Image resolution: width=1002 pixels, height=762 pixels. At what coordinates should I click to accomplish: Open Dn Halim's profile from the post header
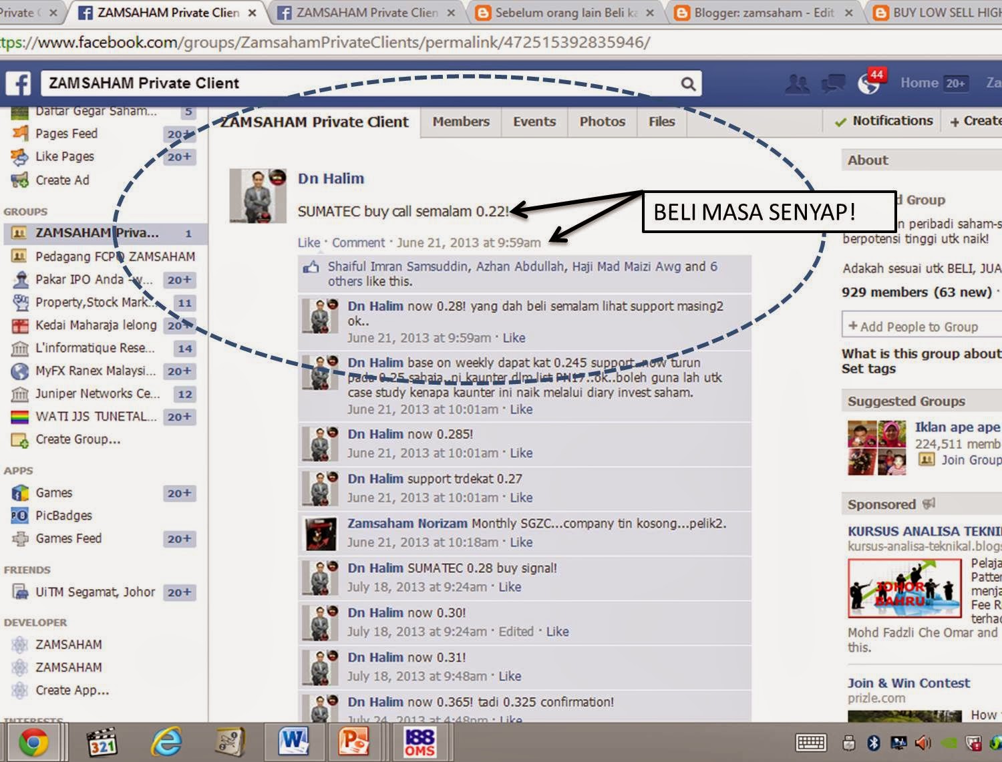pyautogui.click(x=331, y=178)
